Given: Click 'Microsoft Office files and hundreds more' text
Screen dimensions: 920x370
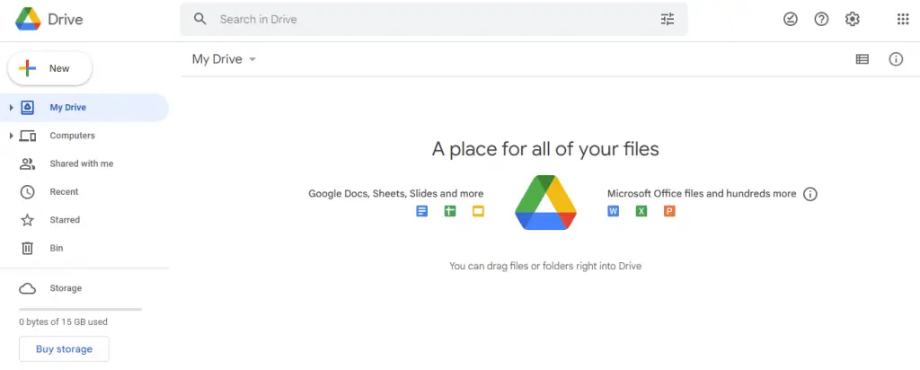Looking at the screenshot, I should click(x=702, y=193).
